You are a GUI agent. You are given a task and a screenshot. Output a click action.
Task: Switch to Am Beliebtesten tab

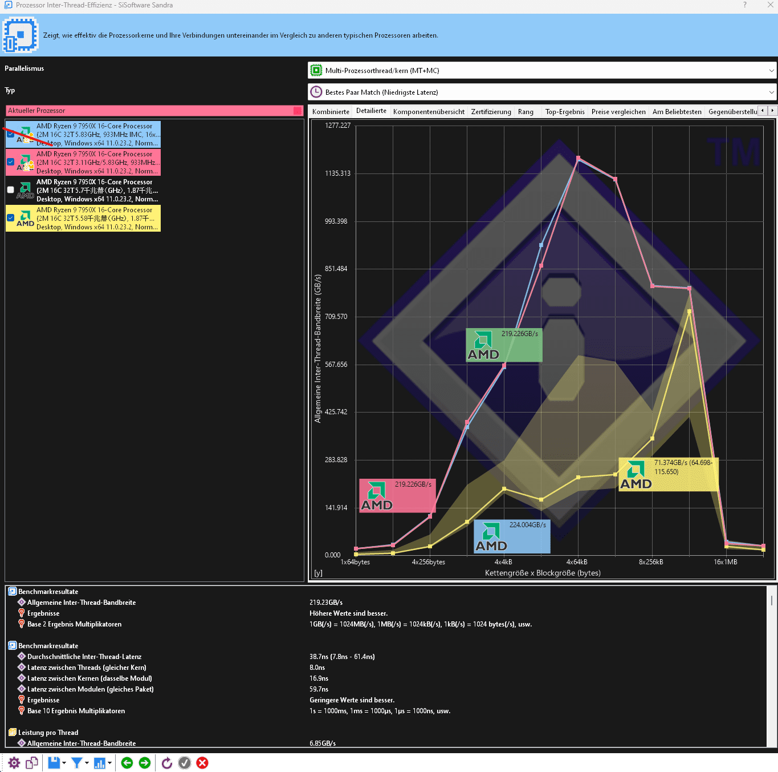point(677,112)
